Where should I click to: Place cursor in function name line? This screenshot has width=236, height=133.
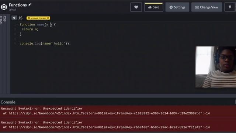click(x=38, y=24)
